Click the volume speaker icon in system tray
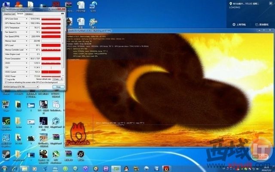This screenshot has height=172, width=275. [x=258, y=169]
